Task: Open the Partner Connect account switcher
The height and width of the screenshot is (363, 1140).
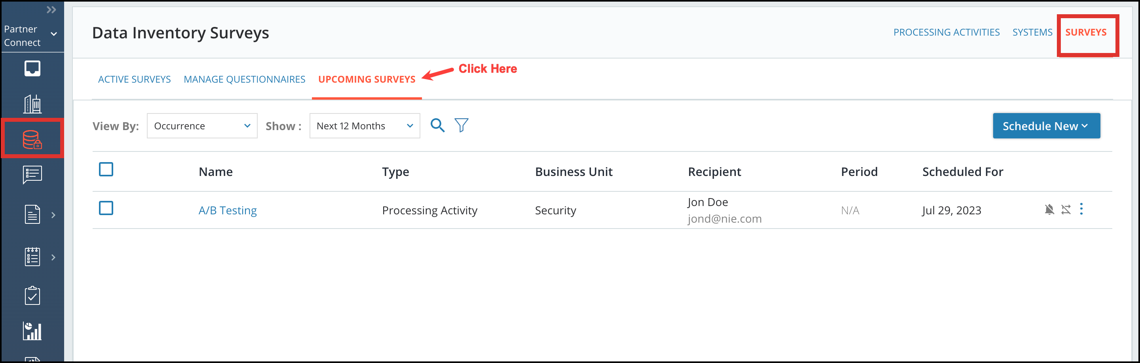Action: (31, 35)
